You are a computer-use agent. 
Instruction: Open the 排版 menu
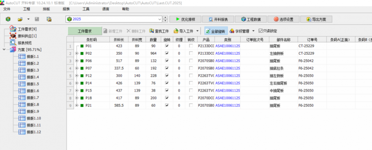tap(46, 9)
